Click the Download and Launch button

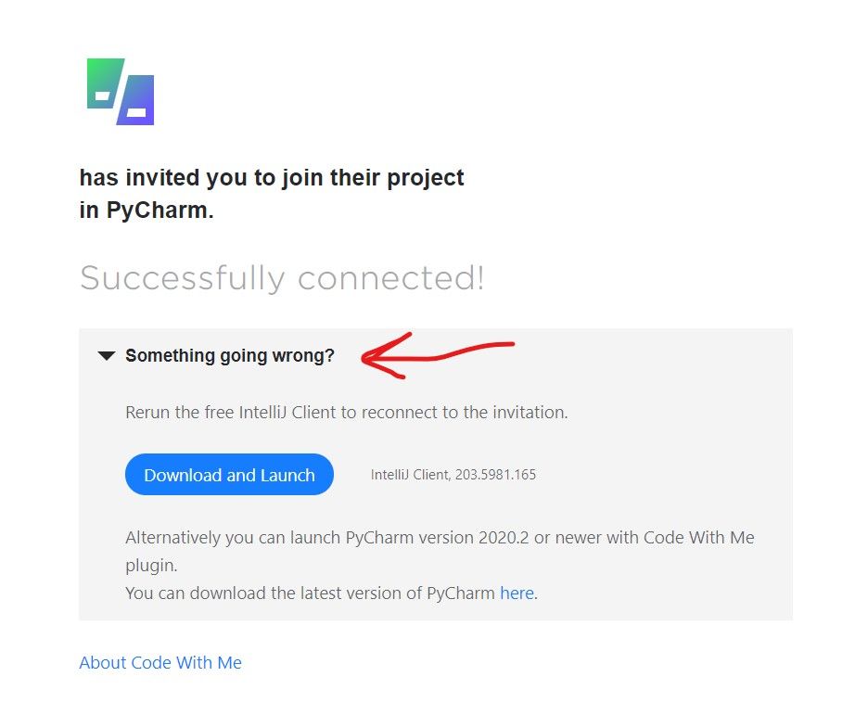coord(229,475)
